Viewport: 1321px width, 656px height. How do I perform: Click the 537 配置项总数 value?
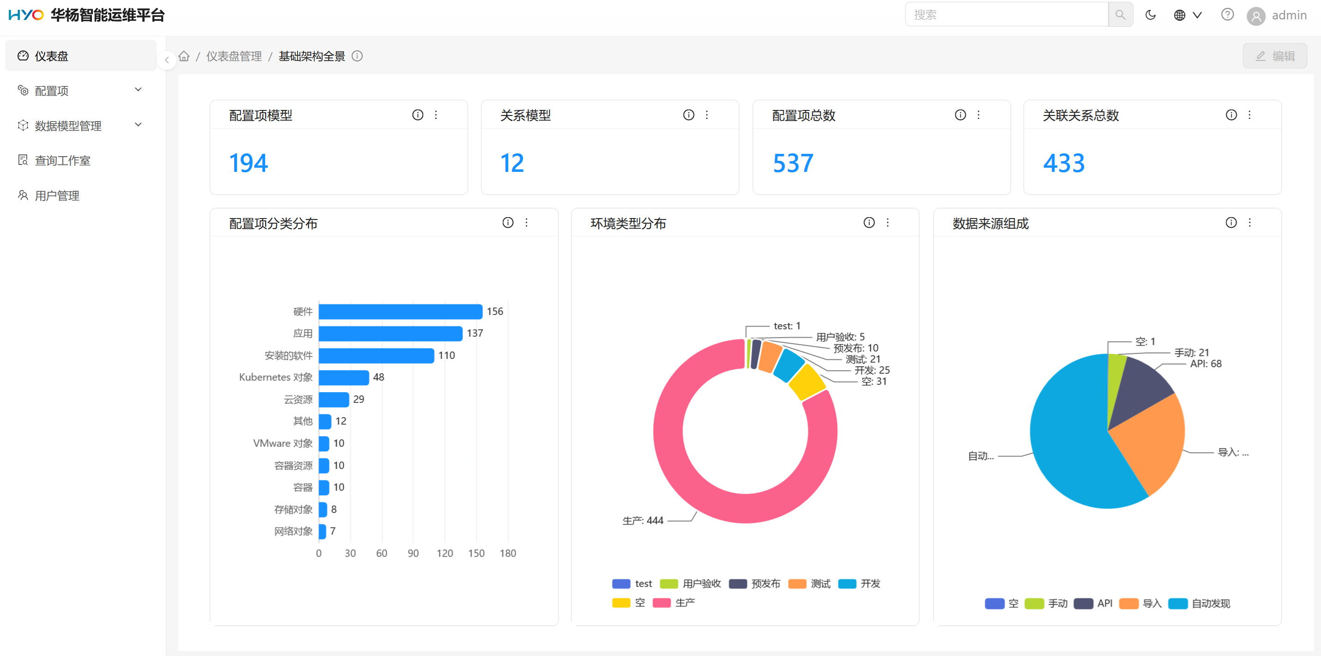click(x=793, y=163)
